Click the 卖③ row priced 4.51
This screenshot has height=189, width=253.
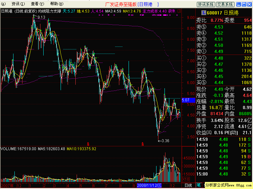(224, 39)
